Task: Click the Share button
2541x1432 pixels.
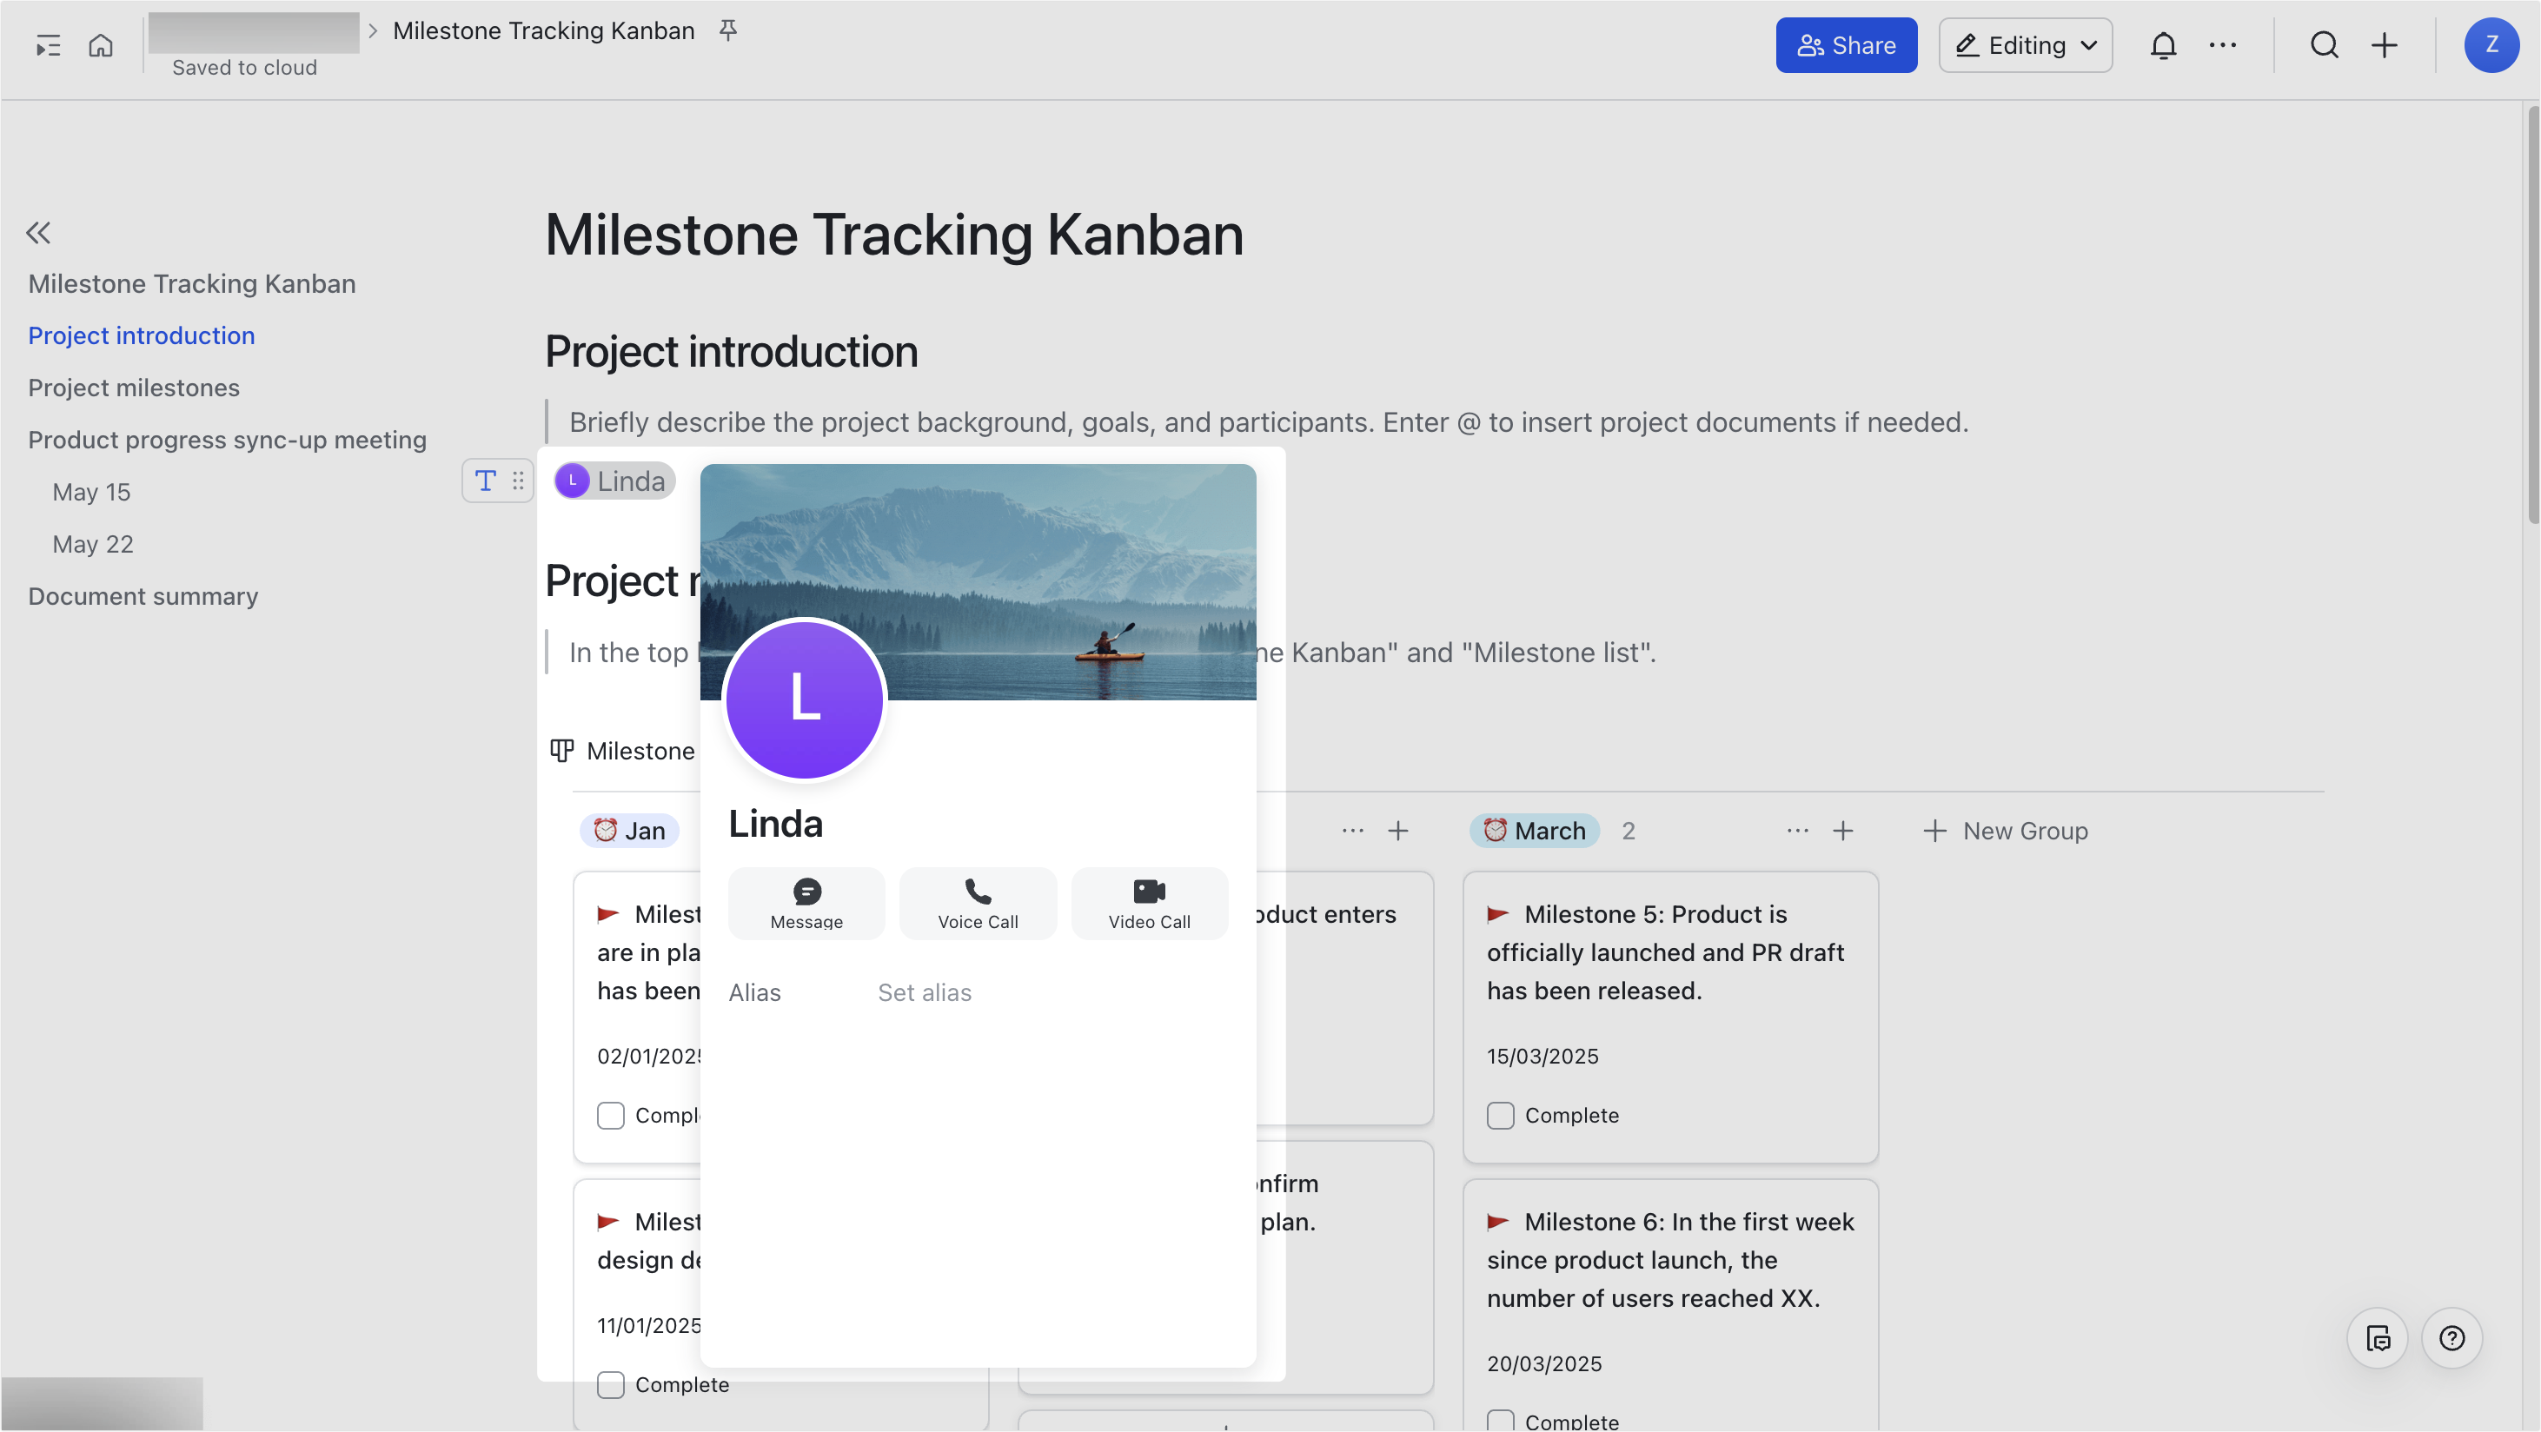Action: click(1847, 45)
